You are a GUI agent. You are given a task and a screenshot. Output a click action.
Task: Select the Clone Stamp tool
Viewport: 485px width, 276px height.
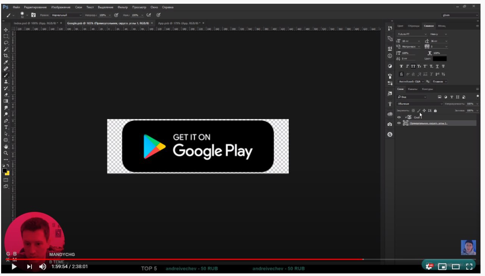(x=6, y=82)
